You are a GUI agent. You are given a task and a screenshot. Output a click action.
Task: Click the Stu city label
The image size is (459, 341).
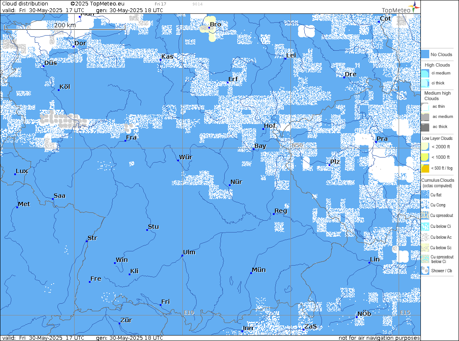tap(153, 227)
